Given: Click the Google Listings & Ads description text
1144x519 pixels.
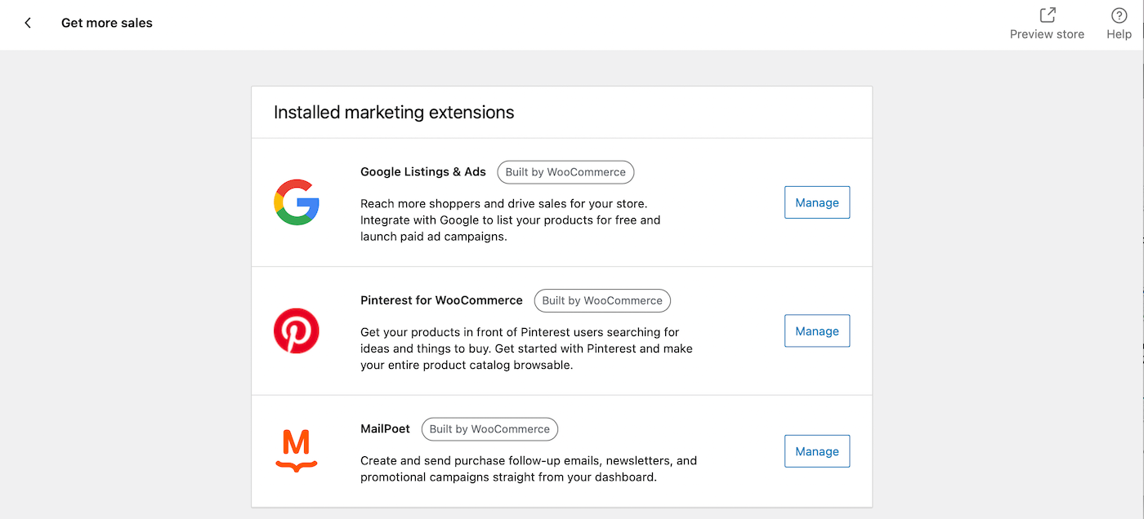Looking at the screenshot, I should coord(510,220).
